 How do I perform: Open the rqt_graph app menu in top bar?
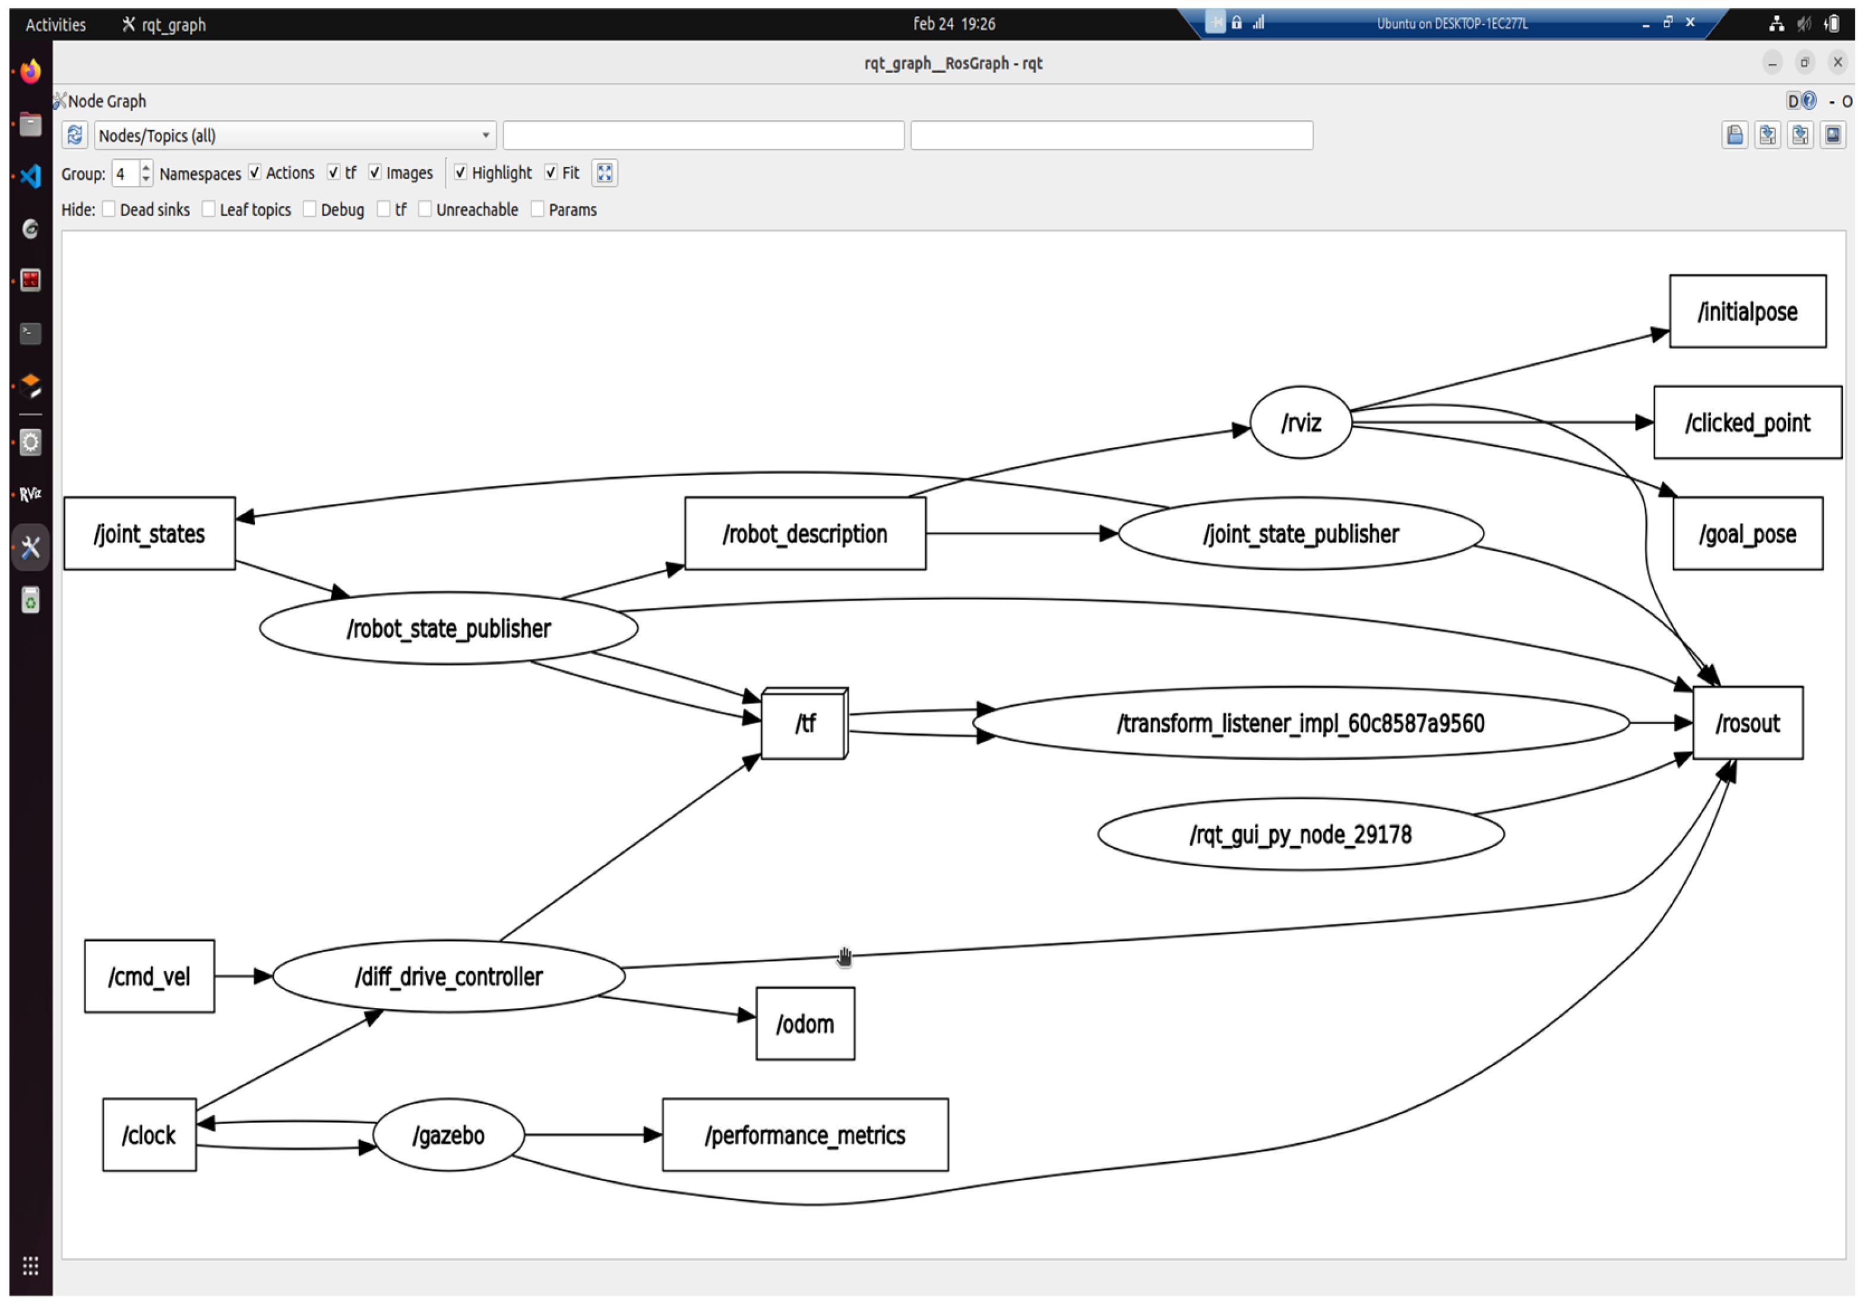(x=164, y=24)
